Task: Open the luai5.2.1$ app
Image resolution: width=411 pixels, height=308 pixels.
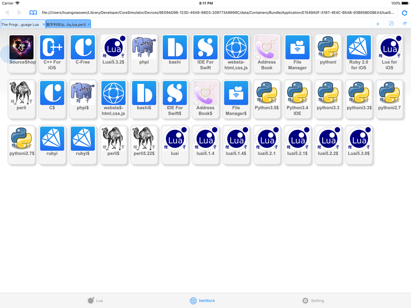Action: pos(298,145)
